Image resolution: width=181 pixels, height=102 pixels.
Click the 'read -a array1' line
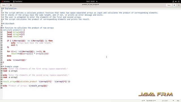(x=10, y=71)
